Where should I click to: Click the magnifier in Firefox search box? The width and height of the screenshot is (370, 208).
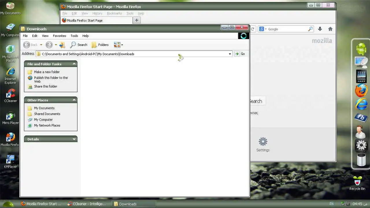(310, 29)
